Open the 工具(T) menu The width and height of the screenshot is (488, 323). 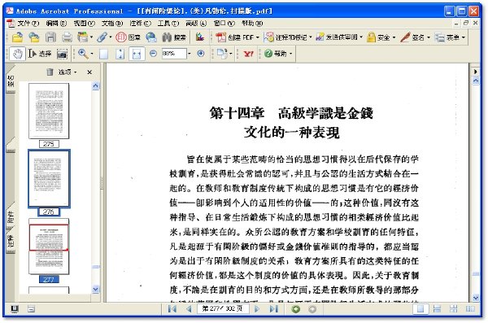(x=168, y=23)
